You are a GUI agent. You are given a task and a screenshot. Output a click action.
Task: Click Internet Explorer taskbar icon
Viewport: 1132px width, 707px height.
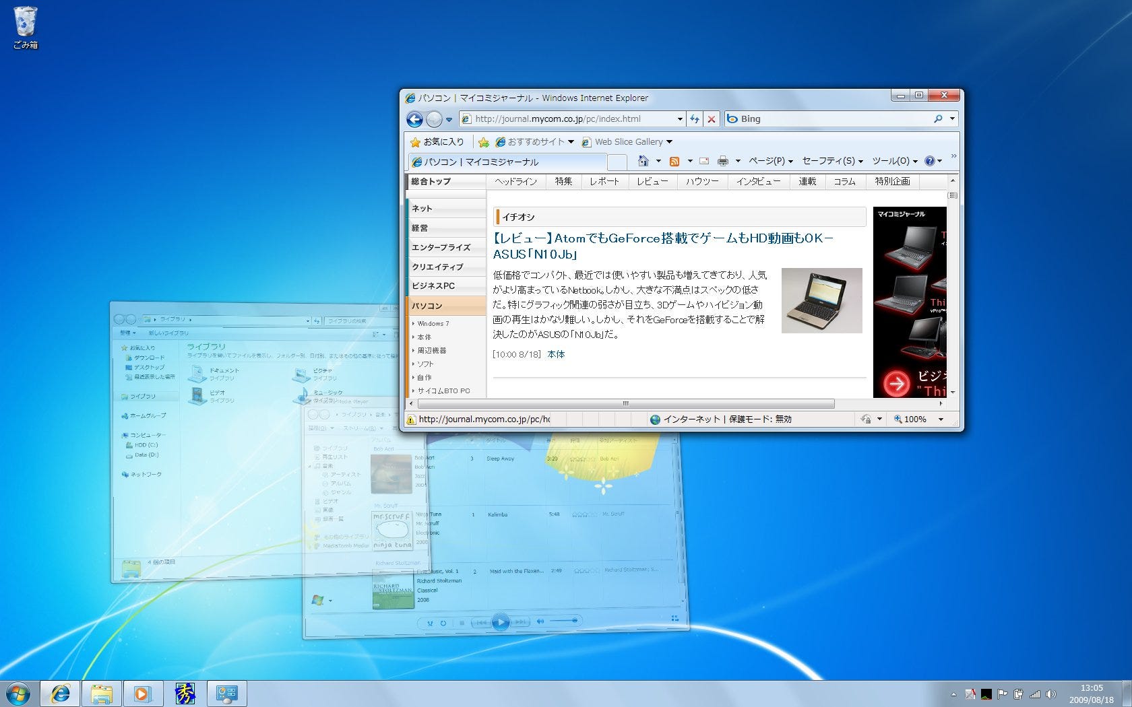61,694
